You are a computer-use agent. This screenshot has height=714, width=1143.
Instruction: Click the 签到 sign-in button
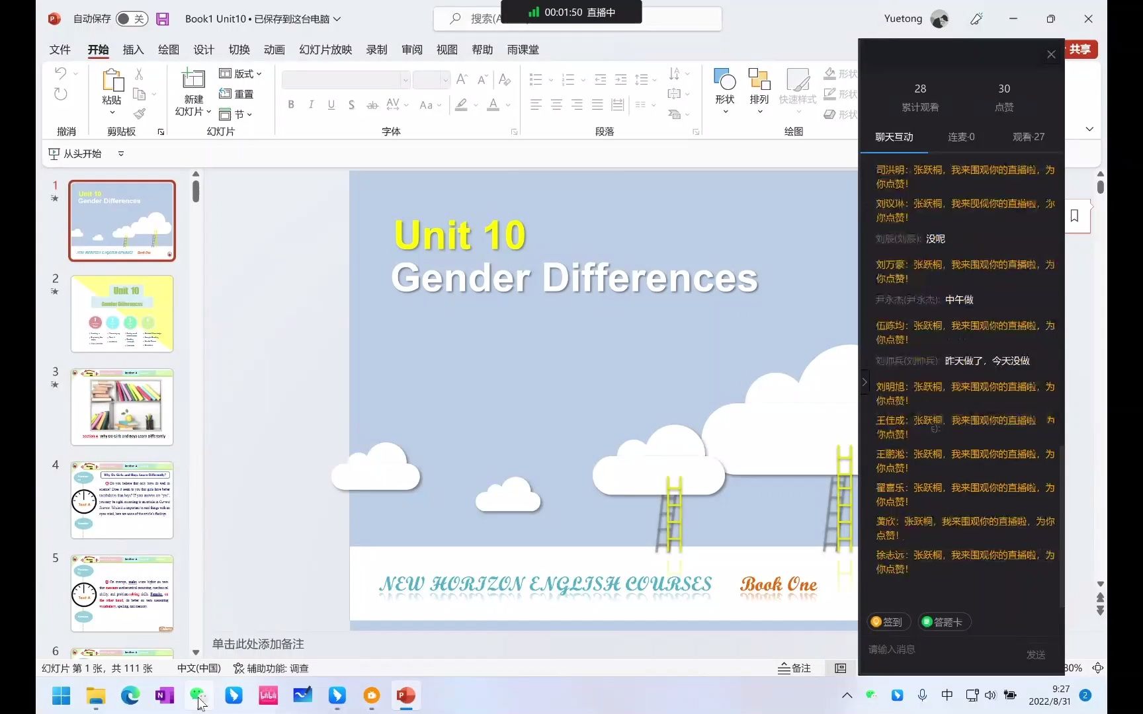[x=889, y=621]
